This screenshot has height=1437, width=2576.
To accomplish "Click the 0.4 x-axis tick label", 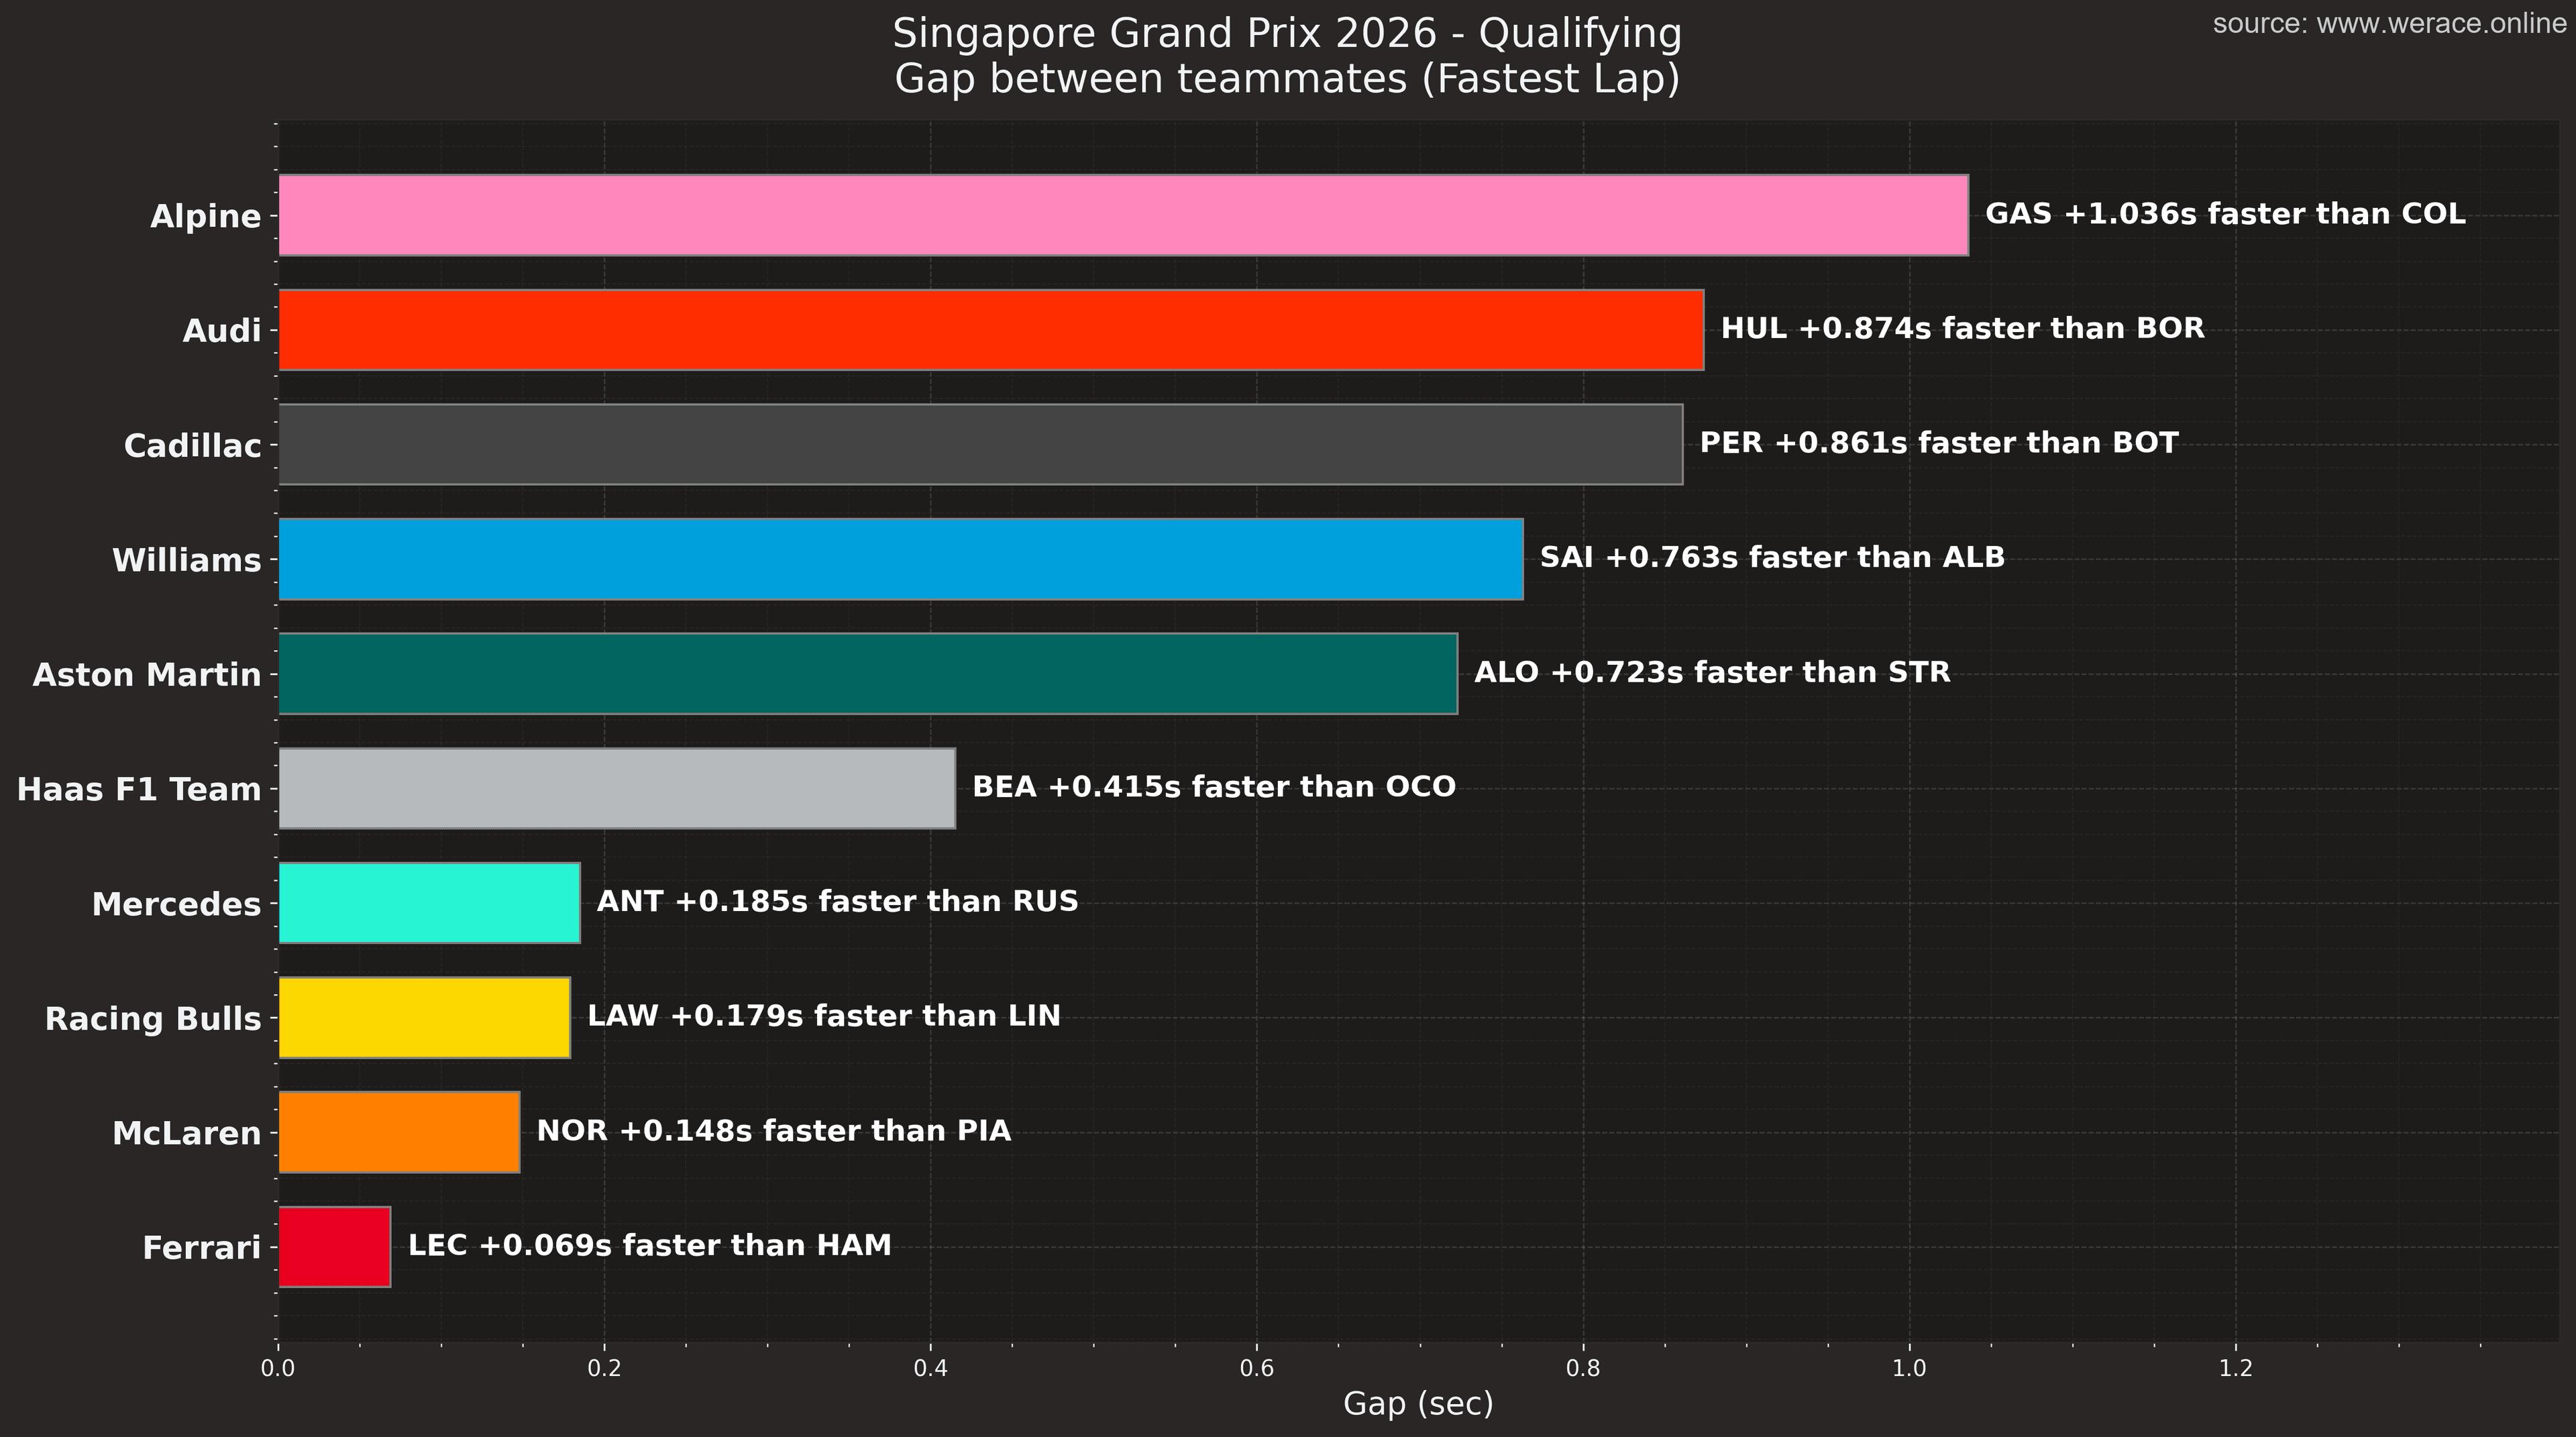I will pos(930,1367).
